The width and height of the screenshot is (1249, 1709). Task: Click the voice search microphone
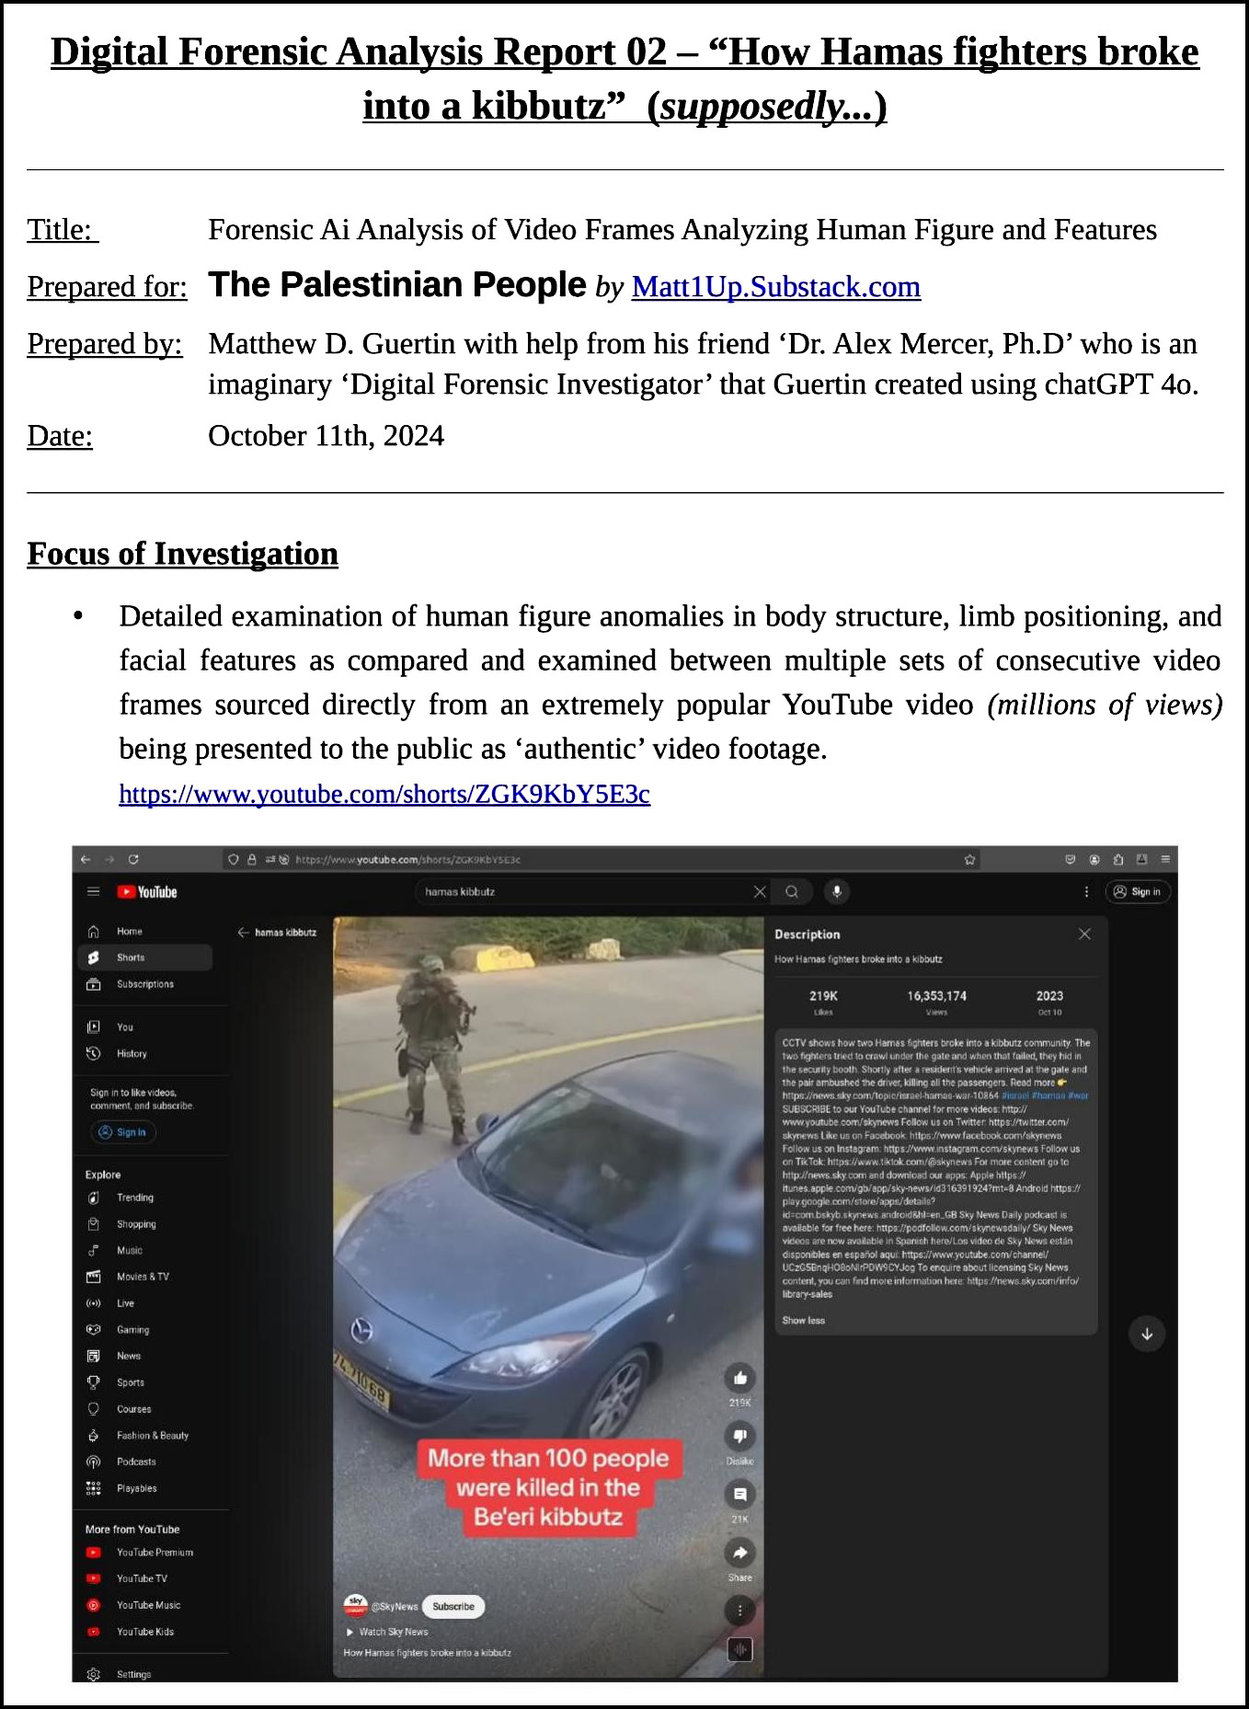tap(837, 891)
